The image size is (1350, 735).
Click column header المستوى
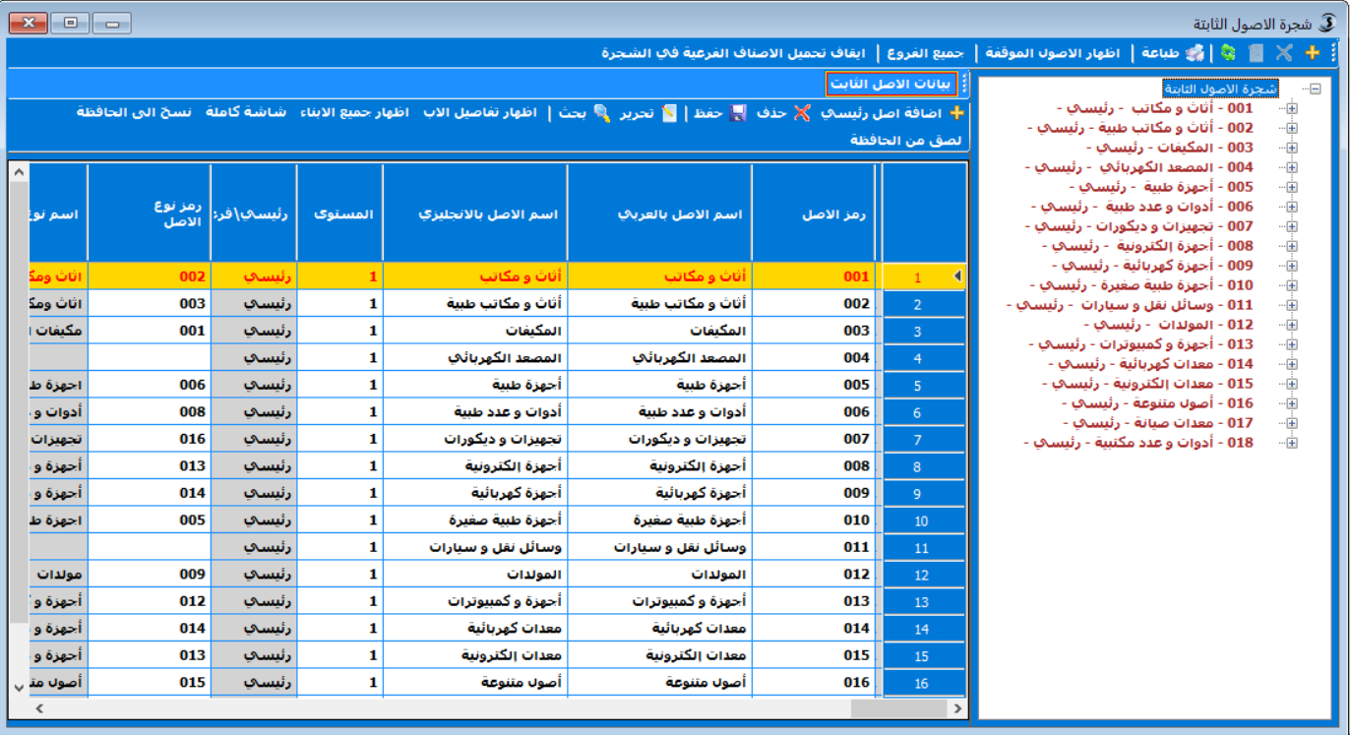point(340,214)
